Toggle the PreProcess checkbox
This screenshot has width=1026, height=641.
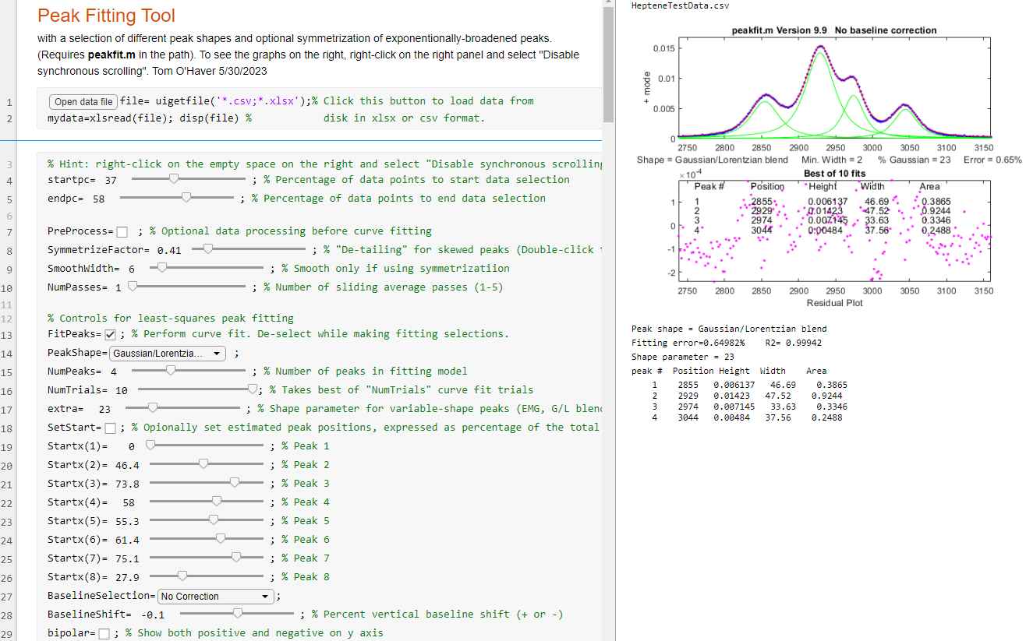click(122, 232)
